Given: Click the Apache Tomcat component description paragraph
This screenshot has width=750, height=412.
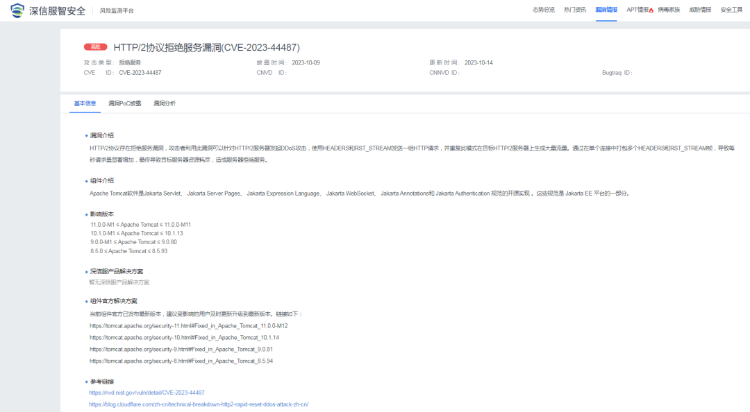Looking at the screenshot, I should (x=360, y=194).
